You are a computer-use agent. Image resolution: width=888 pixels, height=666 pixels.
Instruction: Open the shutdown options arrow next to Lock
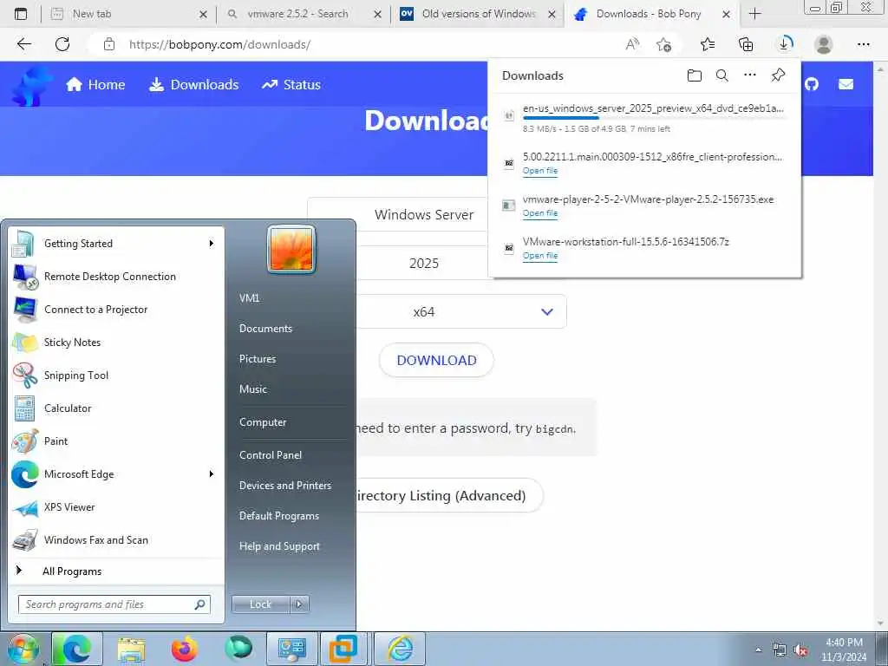pos(299,604)
